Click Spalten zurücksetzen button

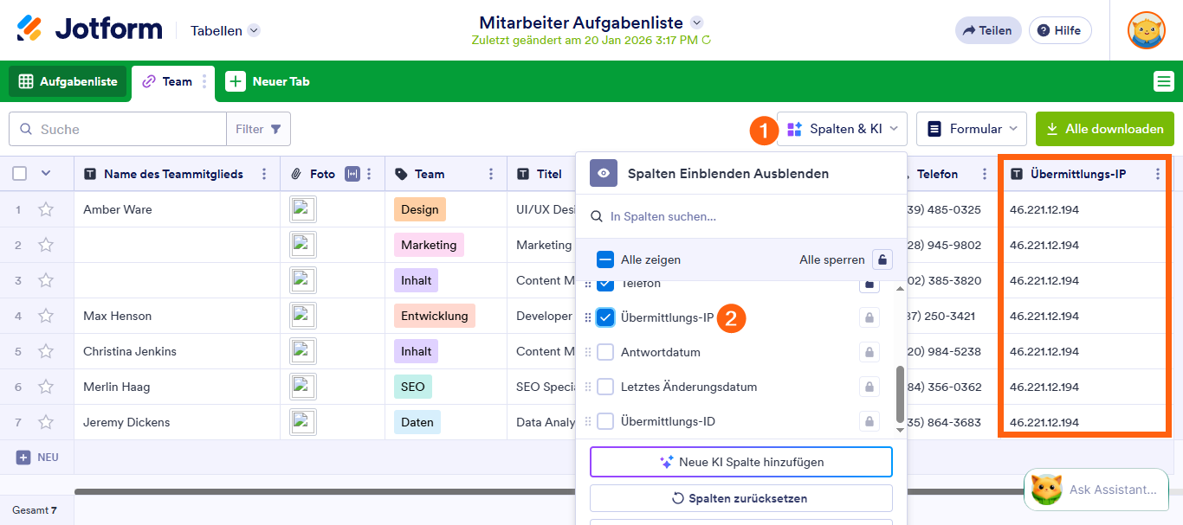tap(741, 498)
